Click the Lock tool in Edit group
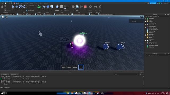The width and height of the screenshot is (170, 95). coord(66,8)
